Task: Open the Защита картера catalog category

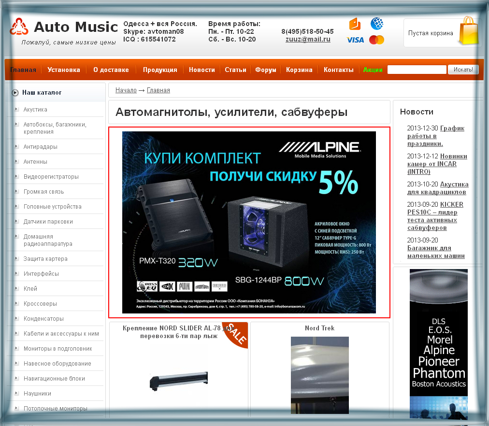Action: (45, 259)
